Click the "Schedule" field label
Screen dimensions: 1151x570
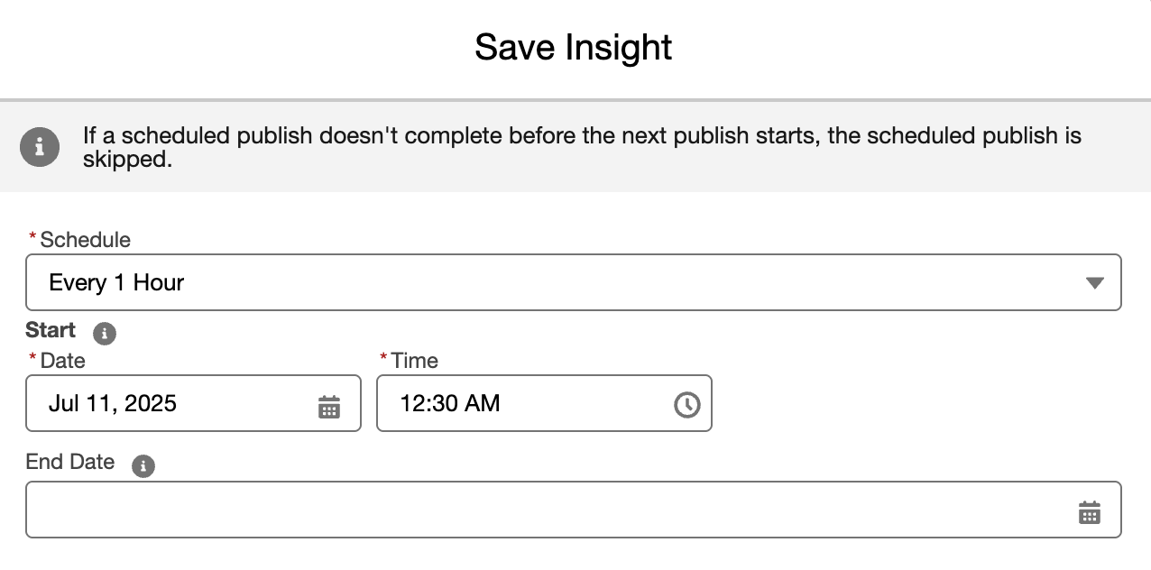[x=85, y=240]
